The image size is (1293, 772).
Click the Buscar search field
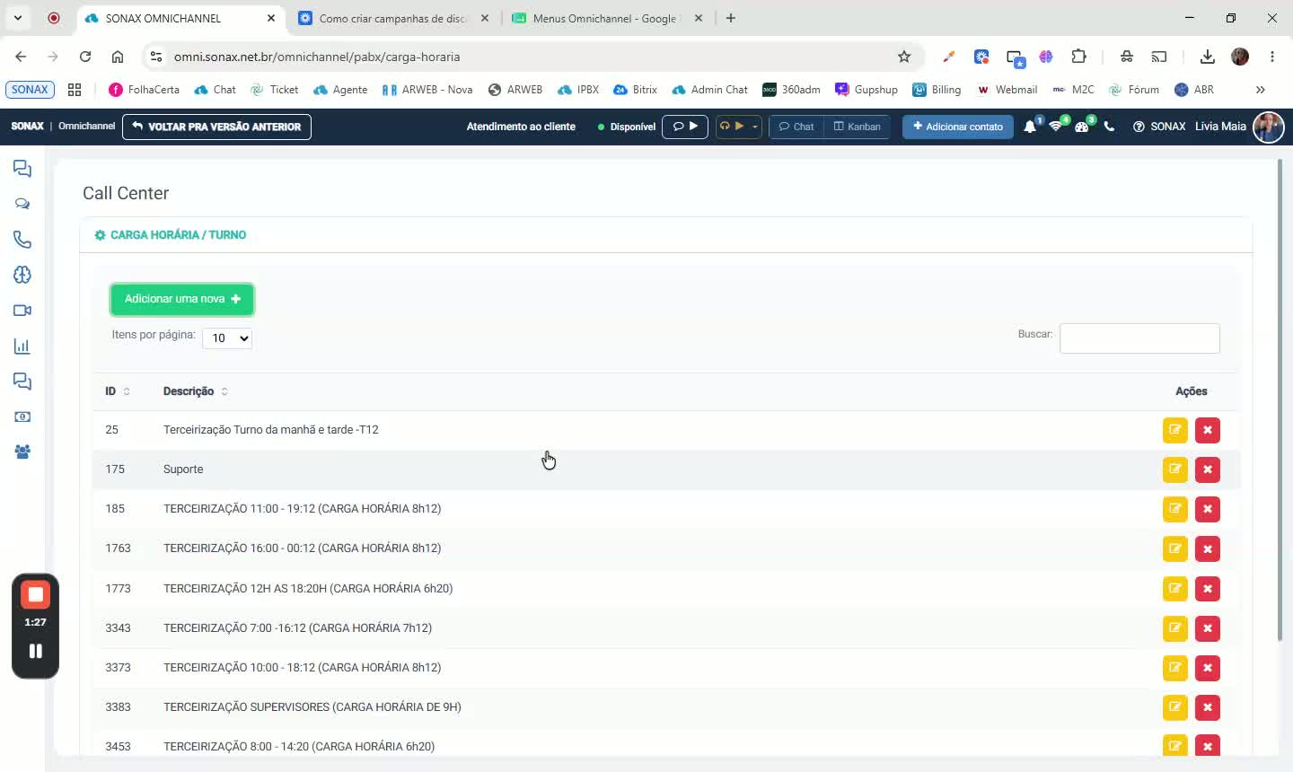click(x=1139, y=338)
